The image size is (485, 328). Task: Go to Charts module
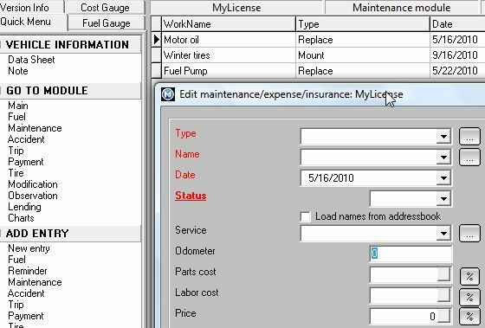[21, 218]
